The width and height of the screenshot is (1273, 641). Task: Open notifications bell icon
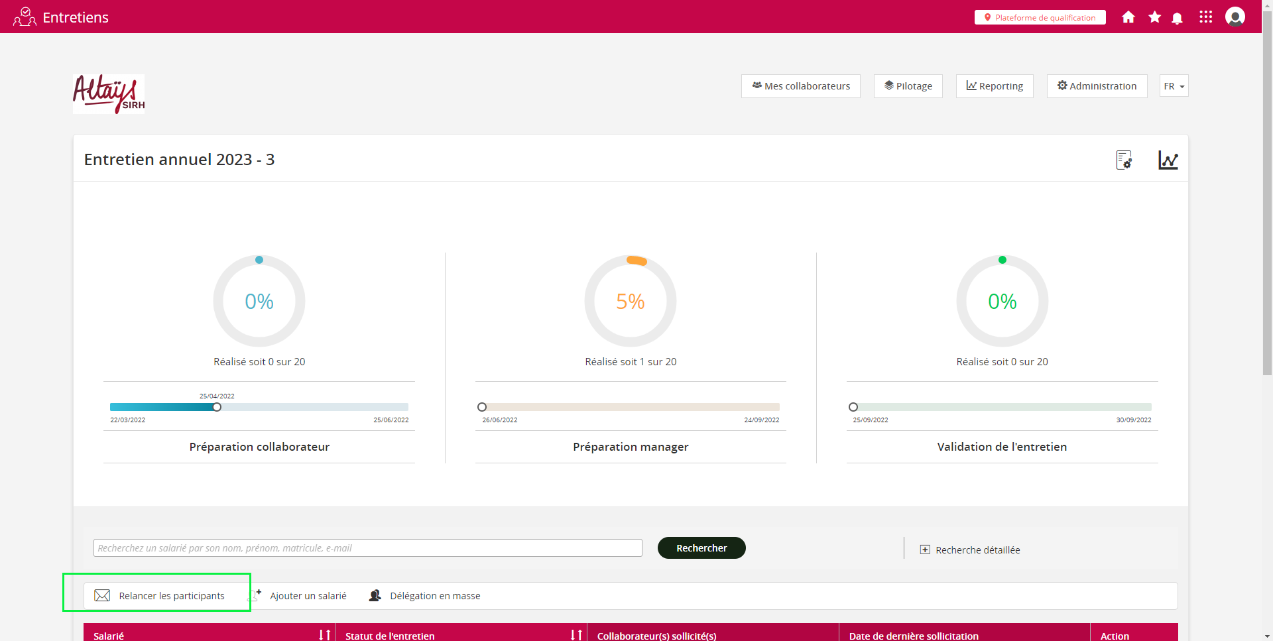(1177, 18)
